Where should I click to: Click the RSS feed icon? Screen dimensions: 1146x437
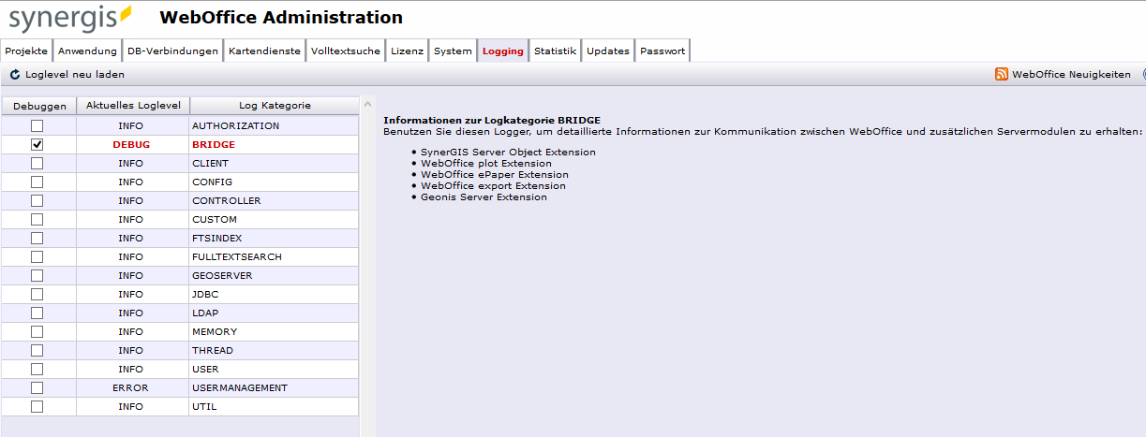click(x=1002, y=74)
